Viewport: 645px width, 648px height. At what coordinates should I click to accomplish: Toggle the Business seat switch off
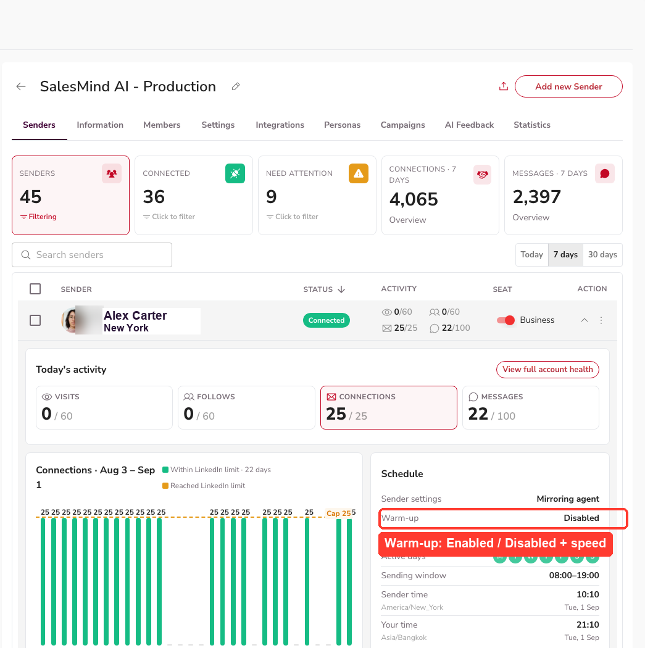click(506, 320)
